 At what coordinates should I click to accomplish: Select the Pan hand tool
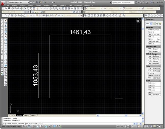click(x=51, y=8)
